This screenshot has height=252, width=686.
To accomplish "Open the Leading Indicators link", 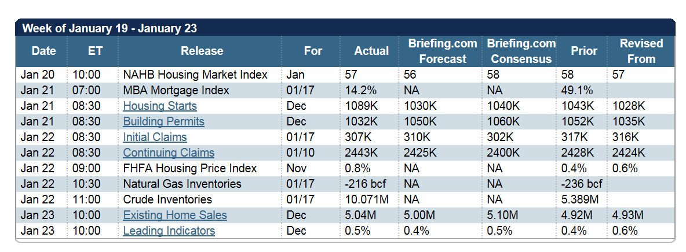I will pyautogui.click(x=169, y=231).
